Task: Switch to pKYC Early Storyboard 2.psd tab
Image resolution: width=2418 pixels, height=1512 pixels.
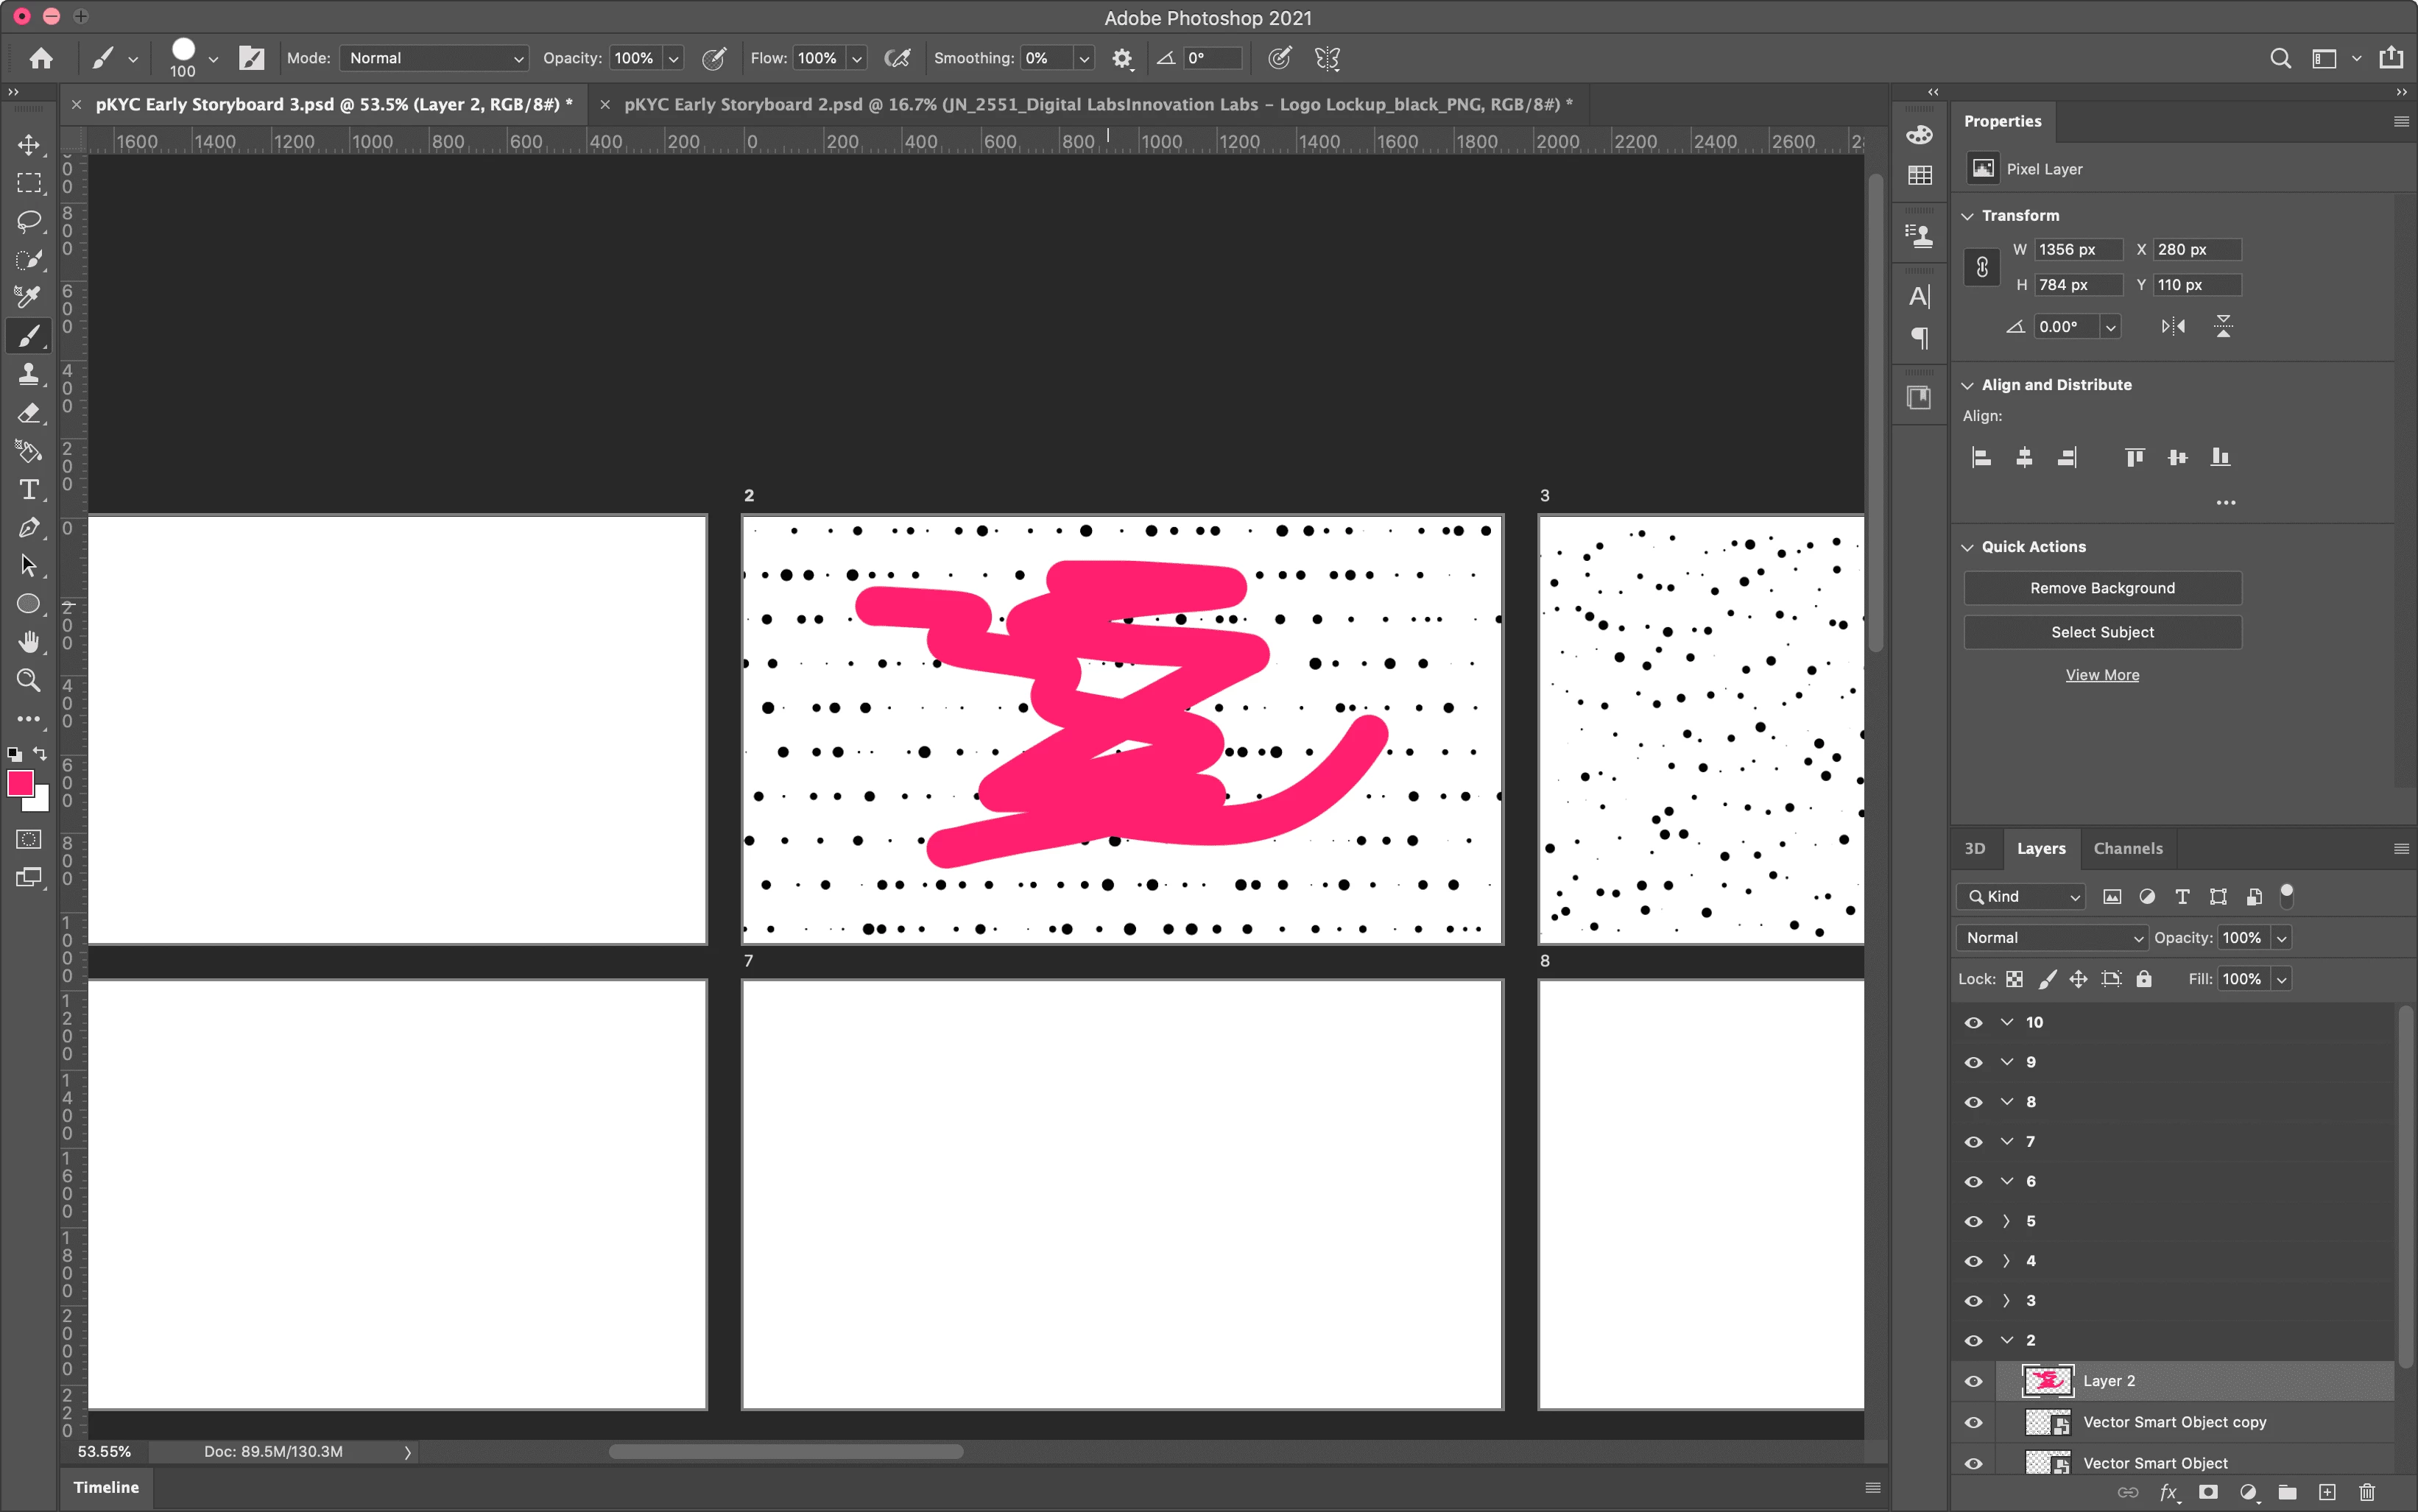Action: 1097,104
